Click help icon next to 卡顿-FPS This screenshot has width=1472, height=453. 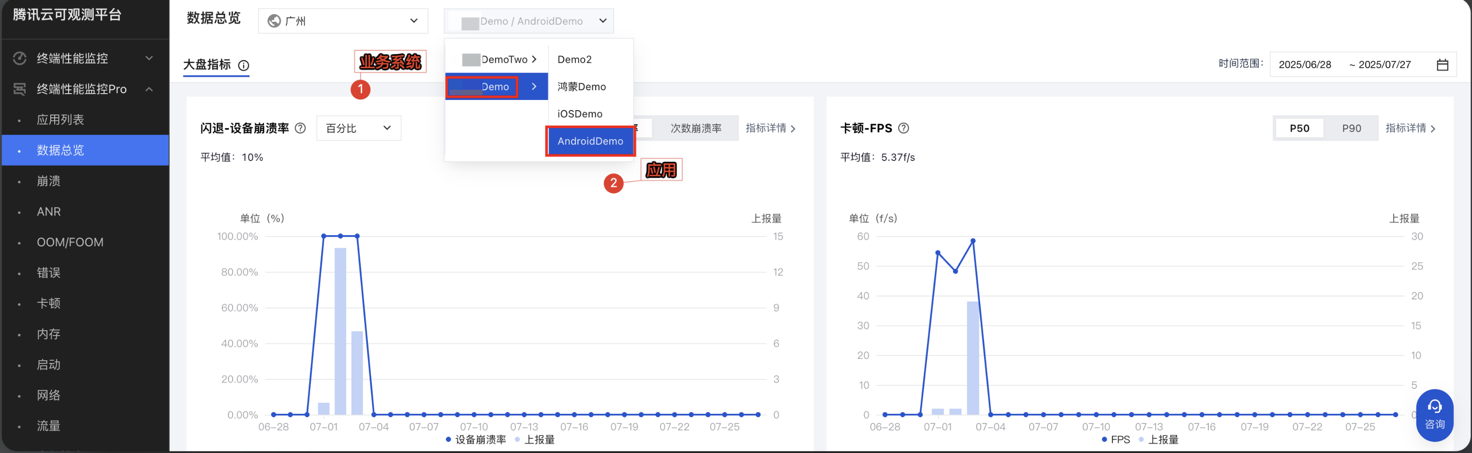pos(903,128)
